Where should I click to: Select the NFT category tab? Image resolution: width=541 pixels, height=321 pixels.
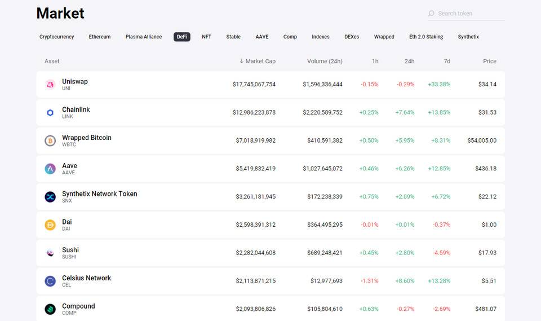click(x=206, y=37)
